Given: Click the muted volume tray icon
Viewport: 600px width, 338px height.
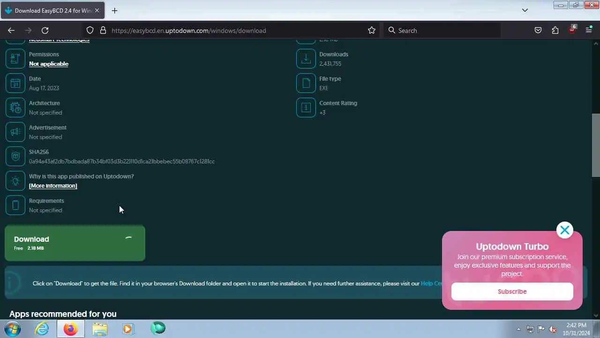Looking at the screenshot, I should [x=553, y=329].
